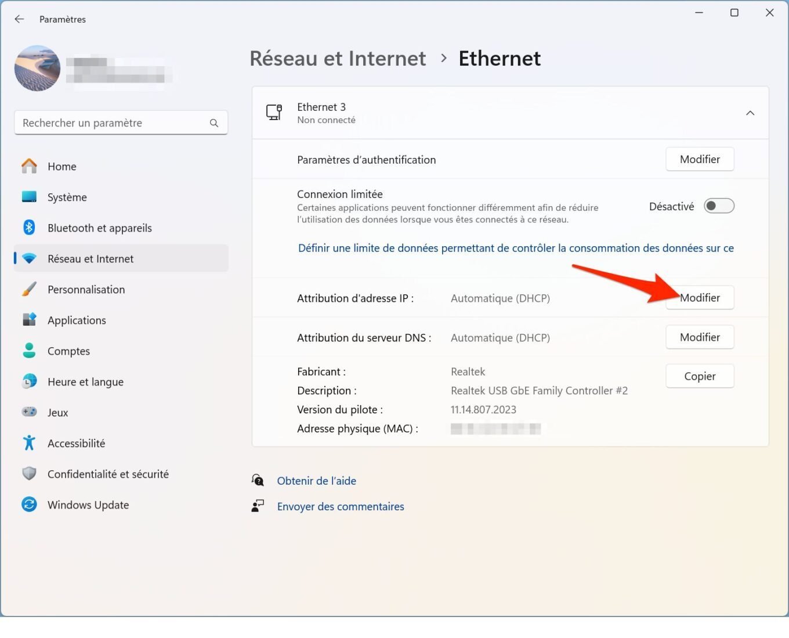Click Automatique (DHCP) value for DNS
Viewport: 789px width, 638px height.
pos(500,338)
